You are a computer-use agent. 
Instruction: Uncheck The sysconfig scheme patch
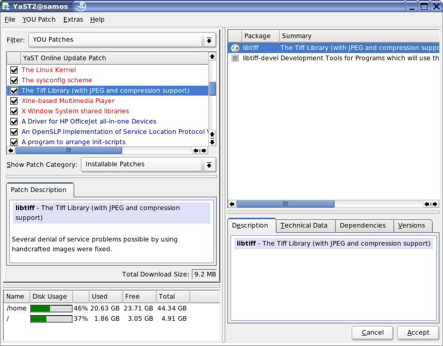[14, 80]
